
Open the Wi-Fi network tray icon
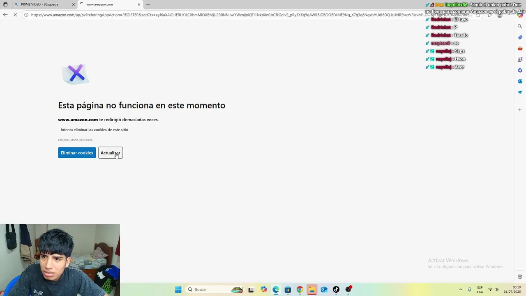click(490, 289)
